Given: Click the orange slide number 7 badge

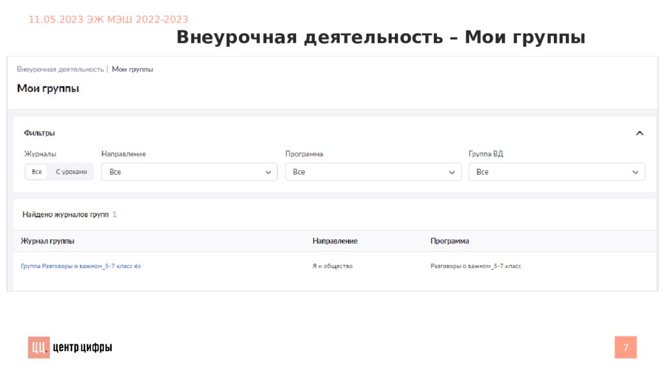Looking at the screenshot, I should coord(625,347).
